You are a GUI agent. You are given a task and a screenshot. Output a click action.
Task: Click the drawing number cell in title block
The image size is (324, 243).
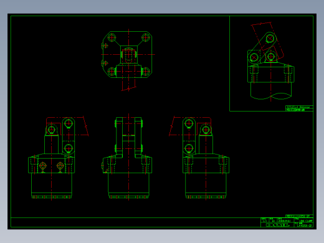pyautogui.click(x=303, y=225)
